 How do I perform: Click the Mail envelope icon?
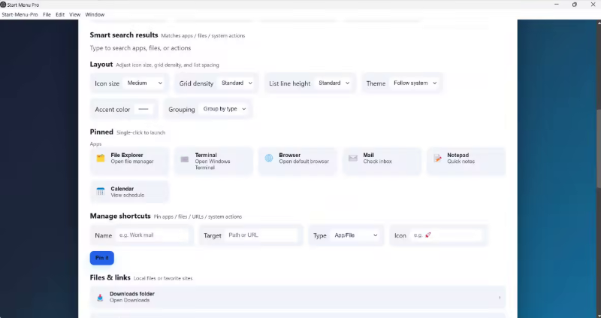[353, 159]
